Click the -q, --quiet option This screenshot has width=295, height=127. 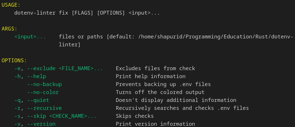point(32,100)
